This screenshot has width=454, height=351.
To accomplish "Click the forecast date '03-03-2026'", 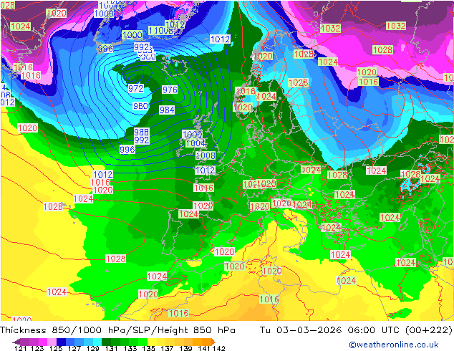I will pos(309,330).
